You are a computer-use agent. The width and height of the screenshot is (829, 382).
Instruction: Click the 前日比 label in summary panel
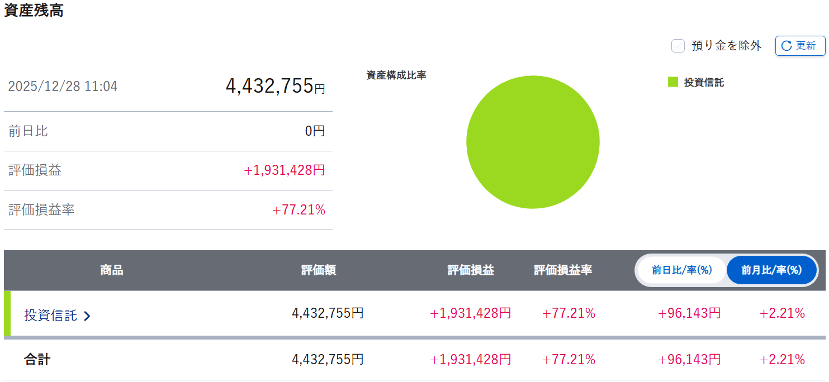[28, 131]
